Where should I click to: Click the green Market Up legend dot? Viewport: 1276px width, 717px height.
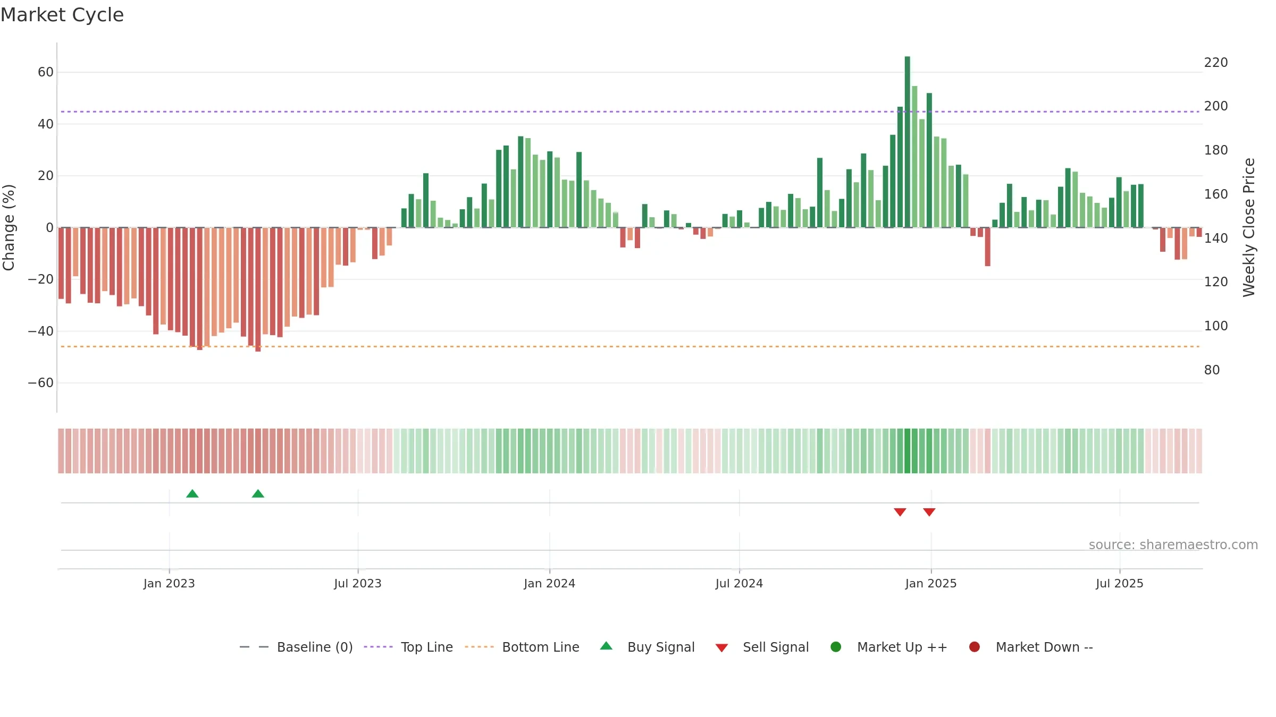pos(836,647)
